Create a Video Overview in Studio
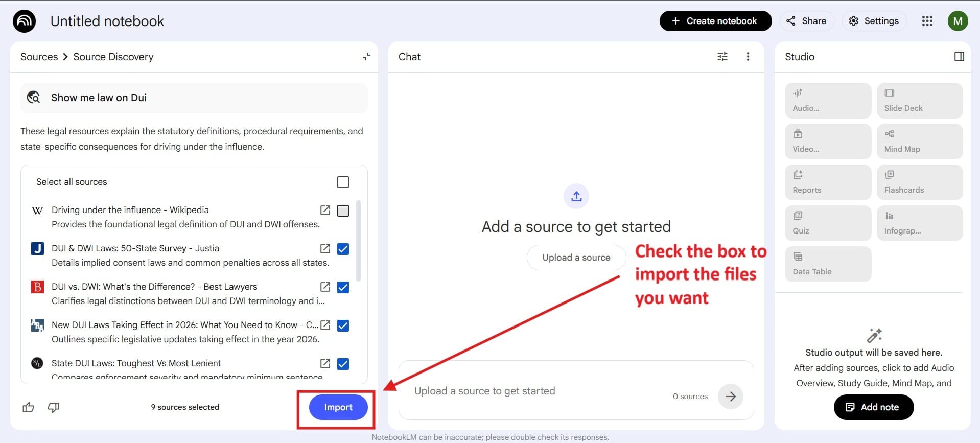This screenshot has width=980, height=443. (828, 142)
